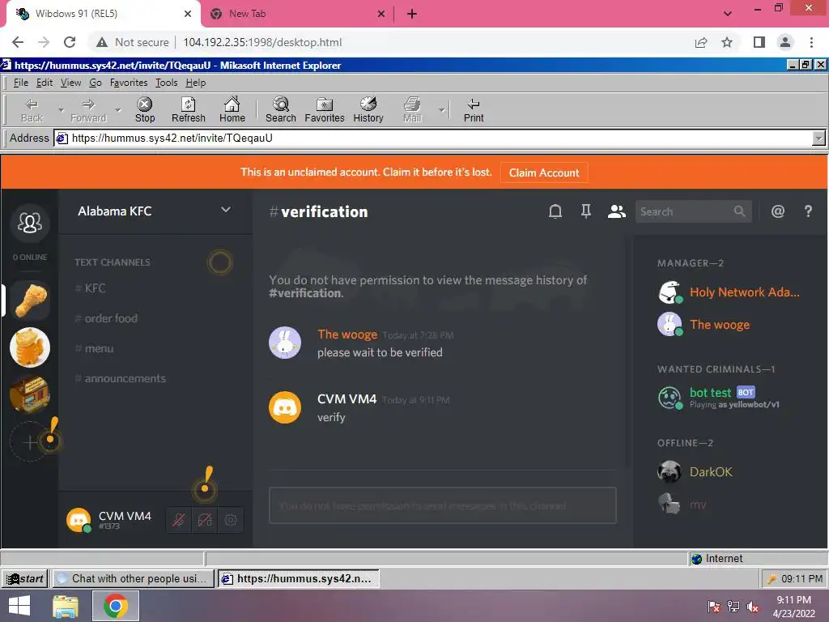Toggle the member list icon

coord(616,211)
